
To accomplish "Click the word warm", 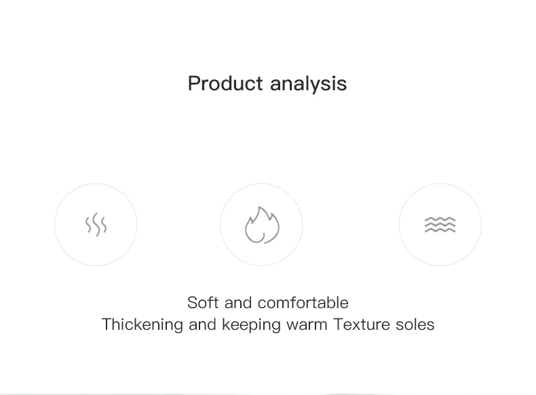I will [307, 325].
